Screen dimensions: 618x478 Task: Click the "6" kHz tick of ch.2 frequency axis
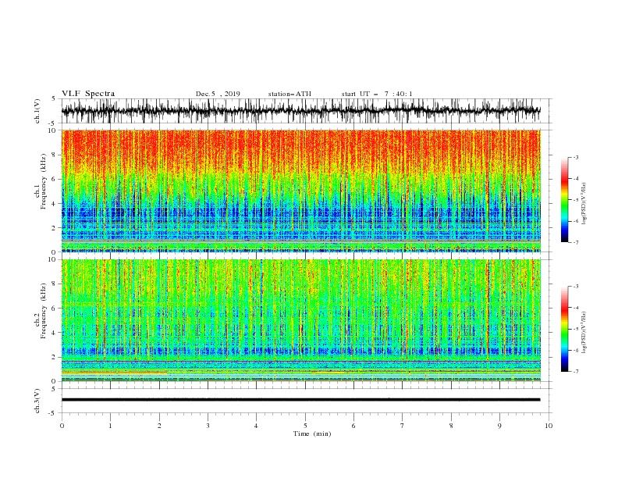54,309
